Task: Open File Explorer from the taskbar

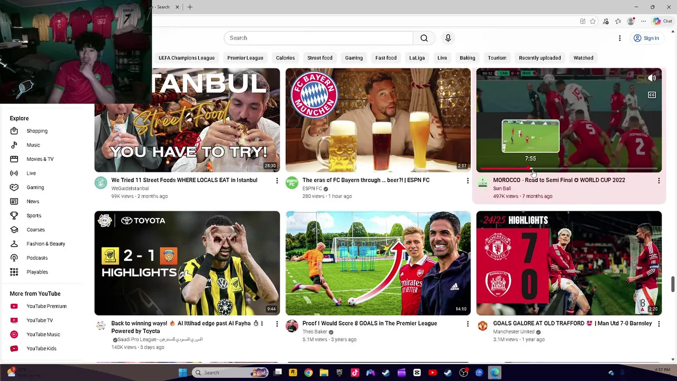Action: click(324, 373)
